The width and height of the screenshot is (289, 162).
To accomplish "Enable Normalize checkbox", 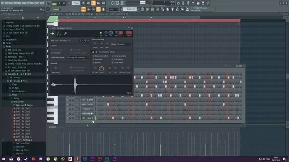I will pyautogui.click(x=98, y=59).
